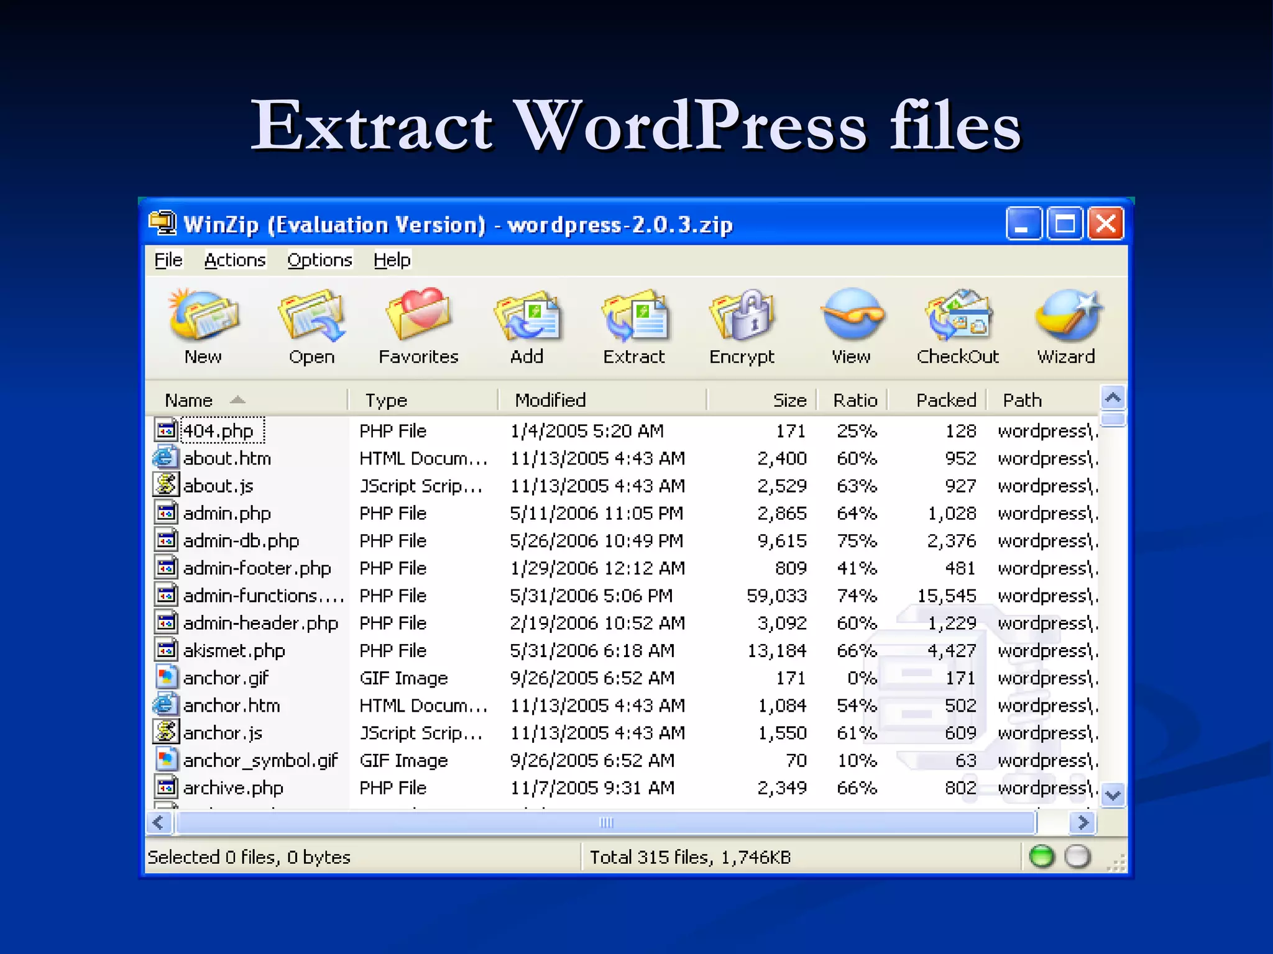
Task: Click the anchor.htm file icon
Action: click(165, 705)
